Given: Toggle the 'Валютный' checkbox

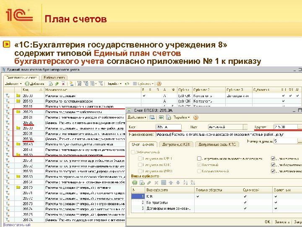Looking at the screenshot, I should (x=199, y=165).
